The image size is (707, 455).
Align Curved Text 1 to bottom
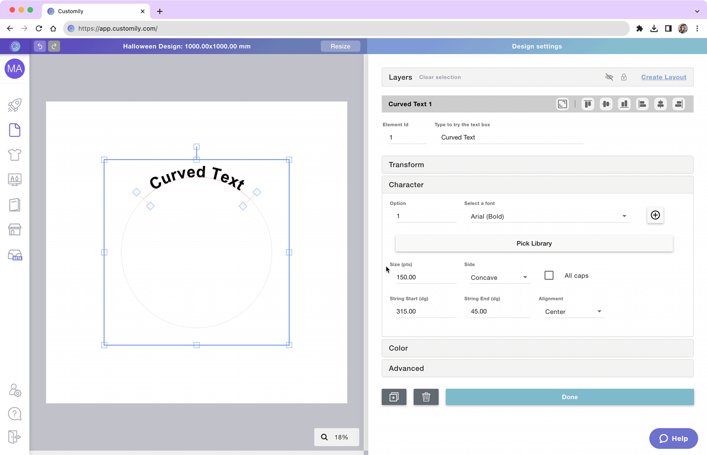click(624, 104)
